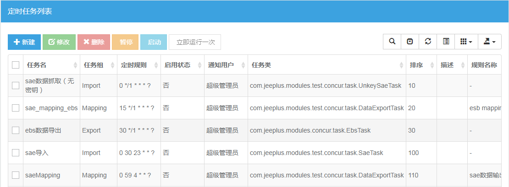Click the sort value 20 cell
509x187 pixels.
421,108
